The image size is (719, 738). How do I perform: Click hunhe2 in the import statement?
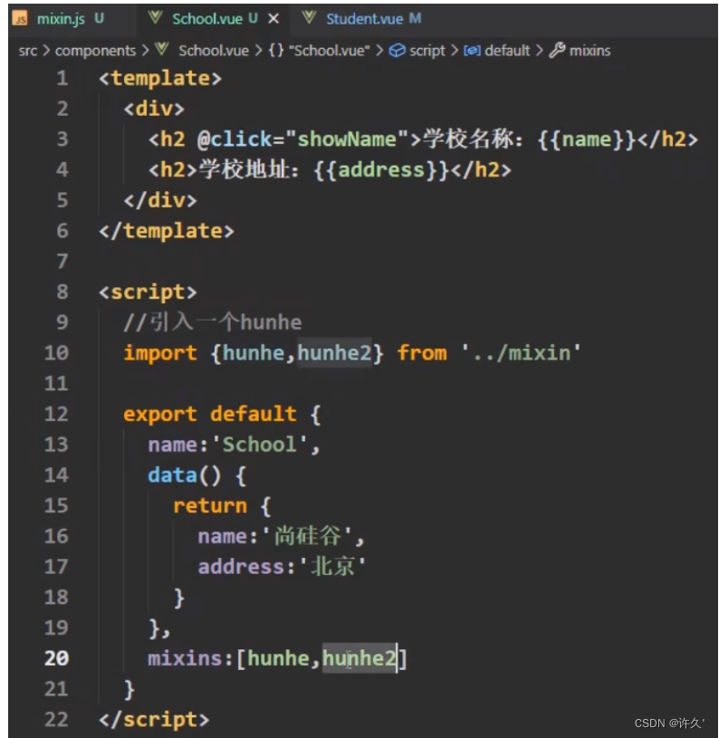click(334, 353)
